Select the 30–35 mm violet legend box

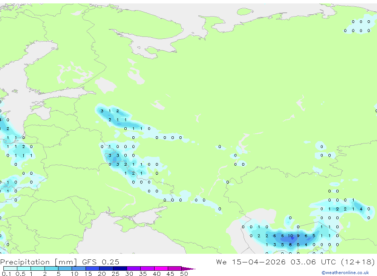click(134, 268)
